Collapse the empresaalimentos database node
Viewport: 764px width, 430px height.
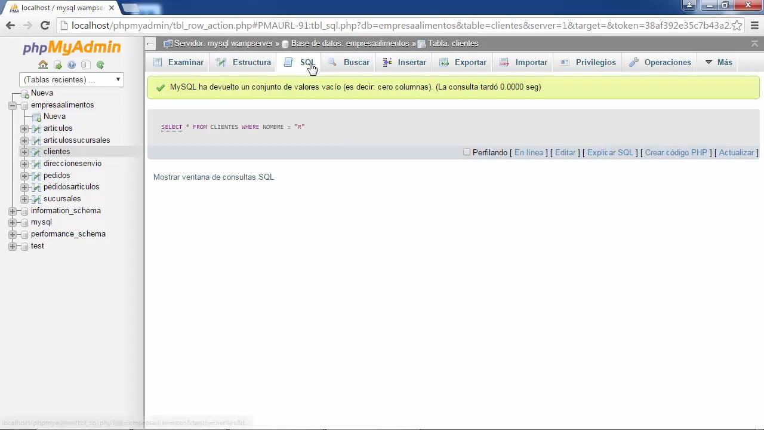point(13,105)
